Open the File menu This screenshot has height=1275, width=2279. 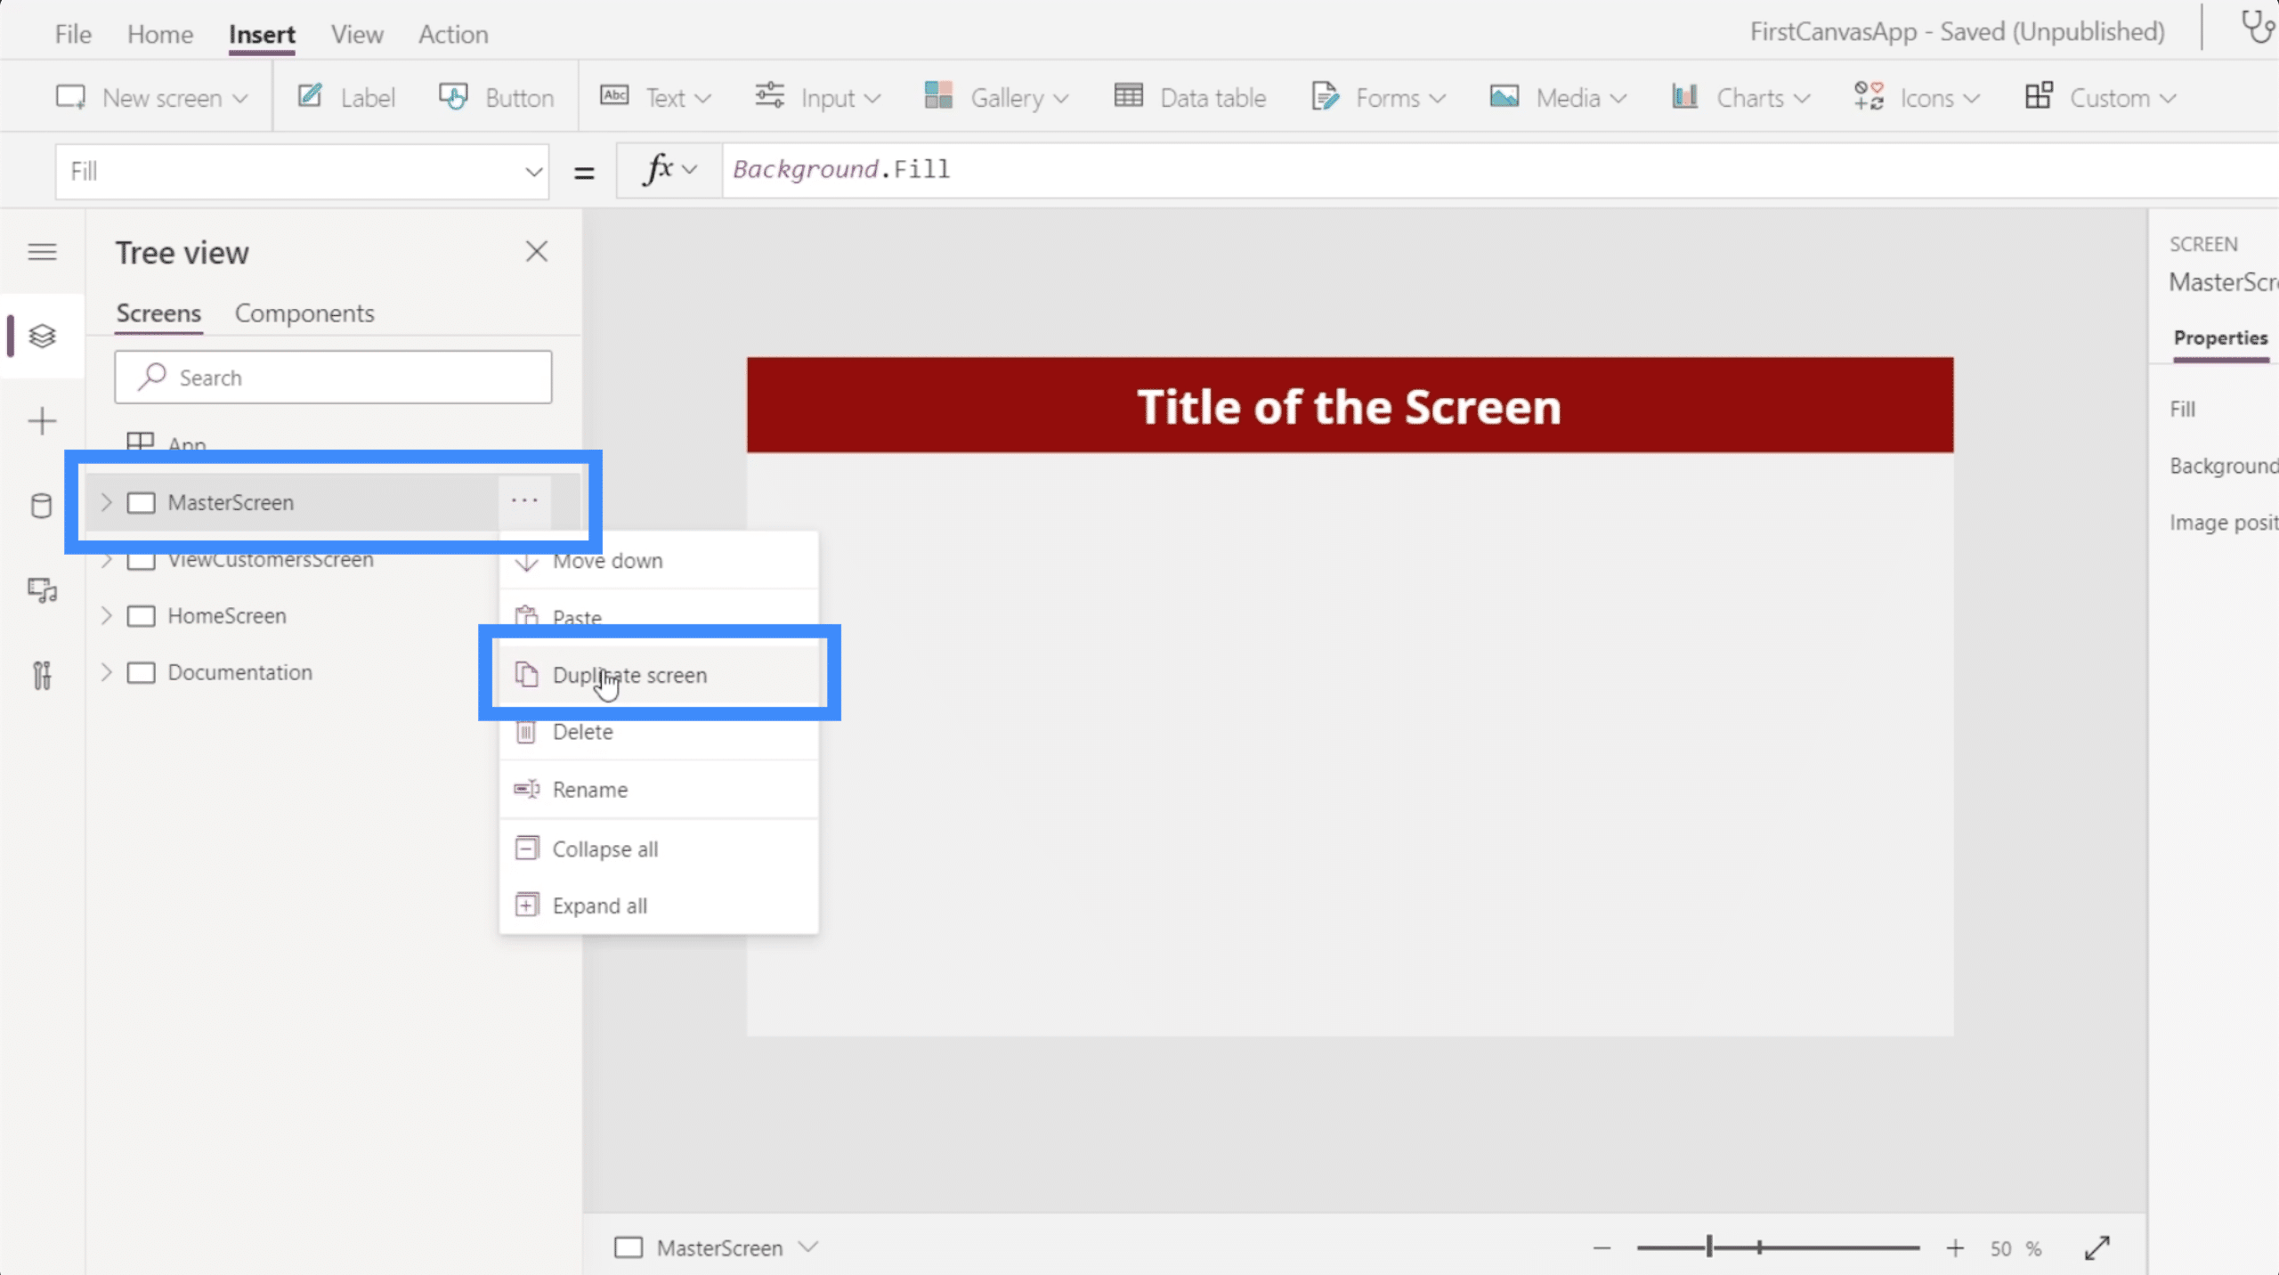tap(73, 34)
